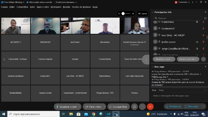Click the sort participants icon

click(205, 18)
